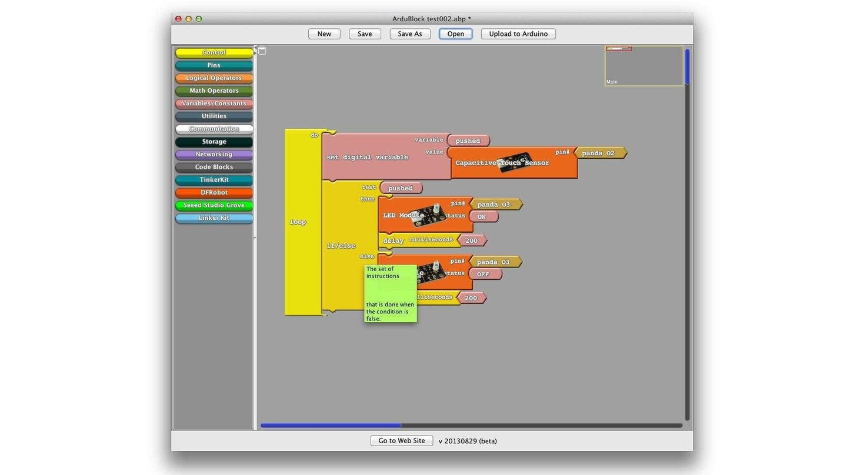The image size is (847, 475).
Task: Toggle the OFF status block
Action: [x=483, y=275]
